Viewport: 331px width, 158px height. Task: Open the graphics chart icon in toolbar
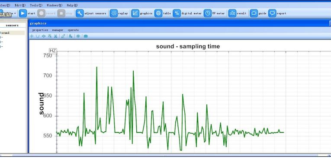135,13
